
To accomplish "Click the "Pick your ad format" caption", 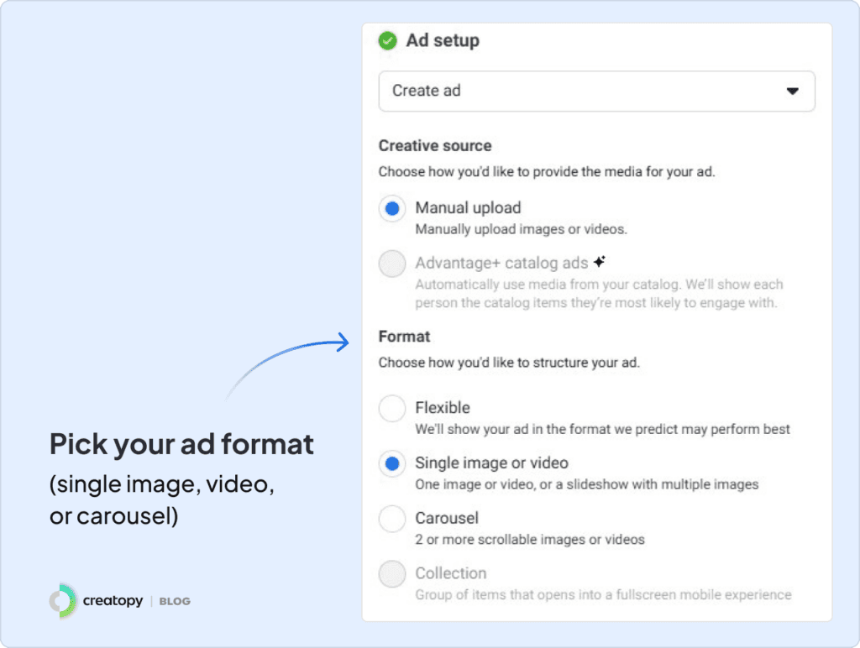I will [x=181, y=443].
